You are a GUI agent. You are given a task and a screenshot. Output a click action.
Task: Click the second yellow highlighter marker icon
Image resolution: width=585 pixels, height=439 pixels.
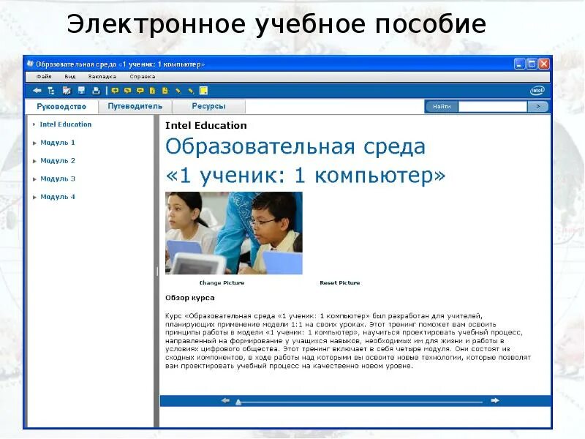191,90
